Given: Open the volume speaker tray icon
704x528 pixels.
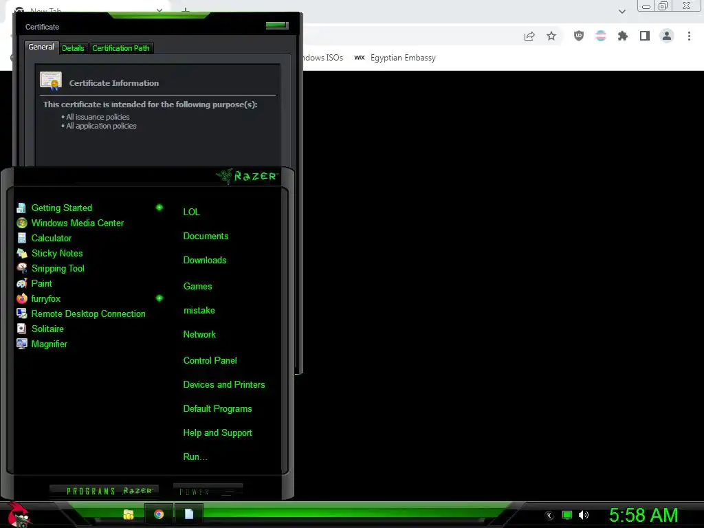Looking at the screenshot, I should [x=583, y=515].
